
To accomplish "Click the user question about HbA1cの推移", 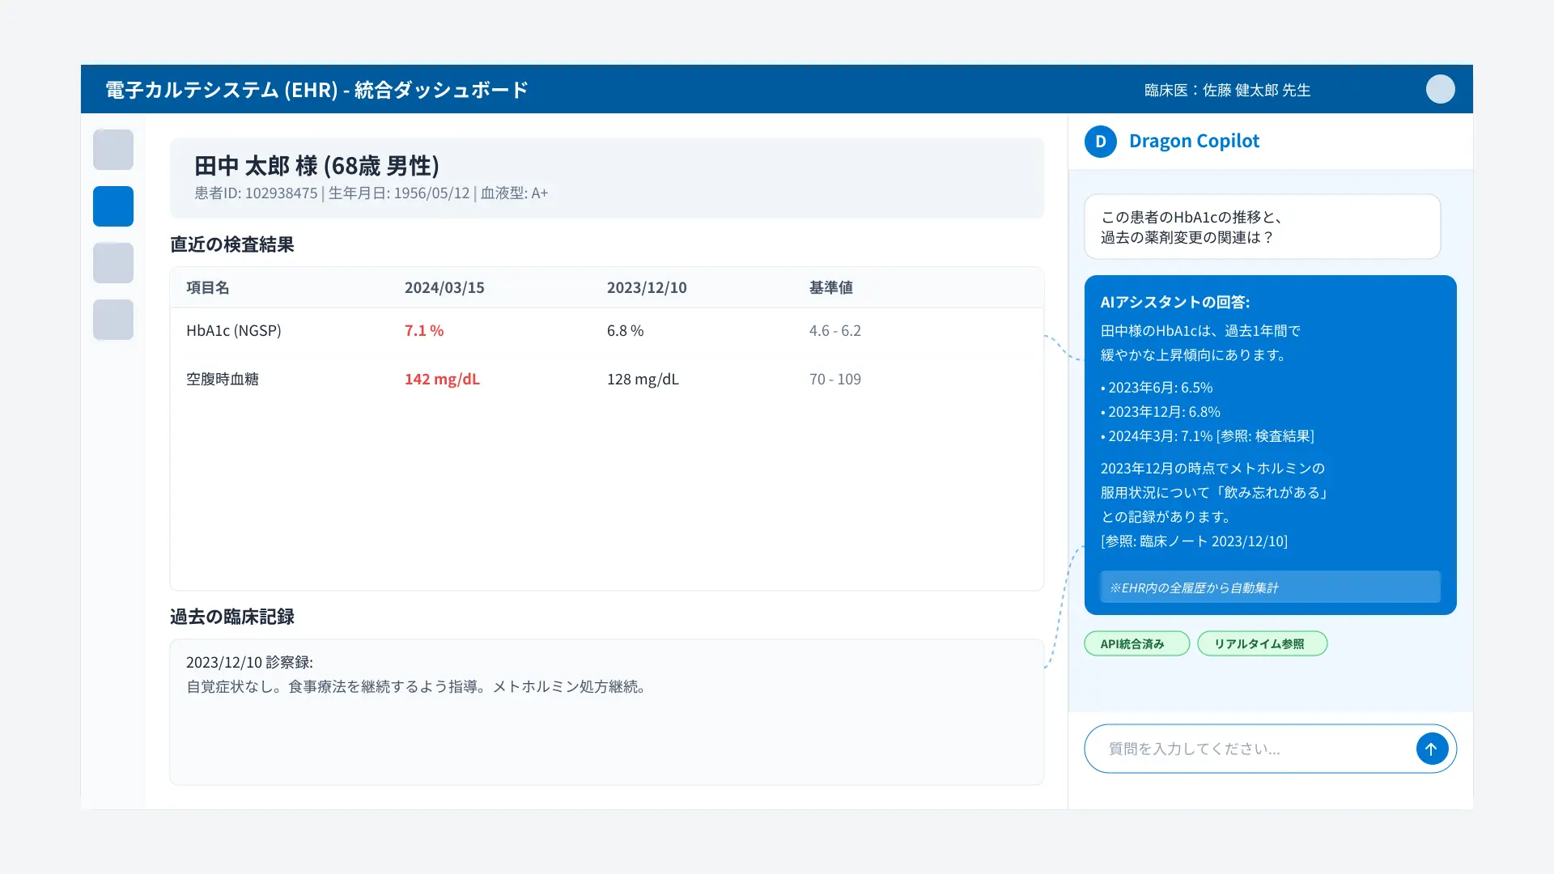I will pyautogui.click(x=1262, y=227).
